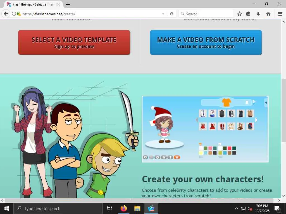
Task: Click the horizontal scrollbar right arrow
Action: point(279,200)
